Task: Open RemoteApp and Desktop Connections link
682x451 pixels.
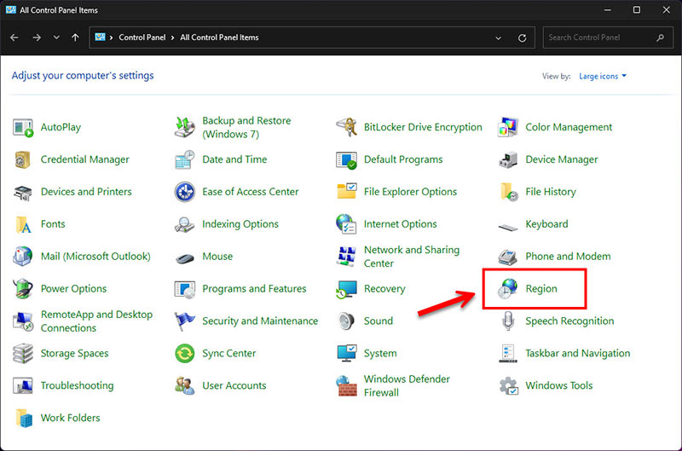Action: point(96,321)
